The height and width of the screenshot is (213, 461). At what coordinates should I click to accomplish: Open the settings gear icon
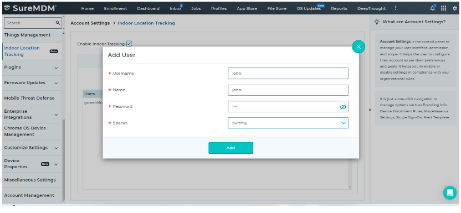click(x=454, y=8)
